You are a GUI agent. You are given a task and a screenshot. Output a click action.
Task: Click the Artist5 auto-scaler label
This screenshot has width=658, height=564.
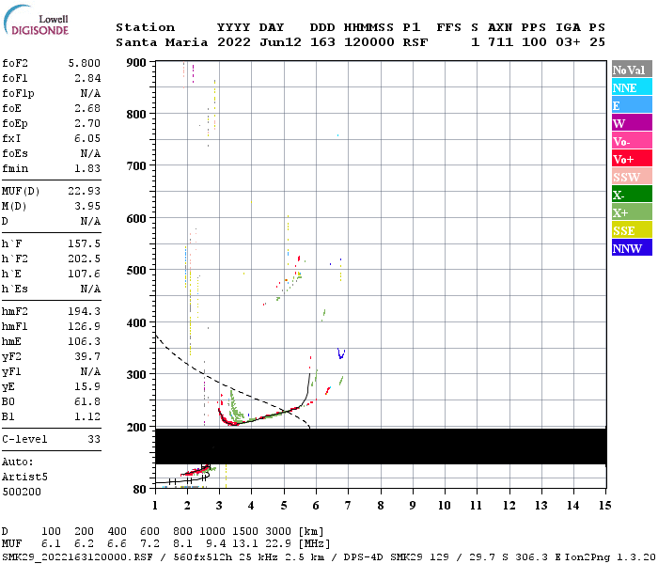coord(24,478)
